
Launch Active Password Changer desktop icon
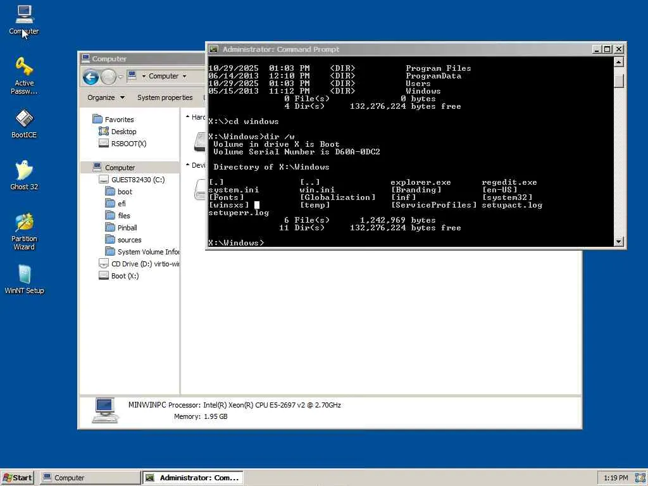click(x=24, y=76)
